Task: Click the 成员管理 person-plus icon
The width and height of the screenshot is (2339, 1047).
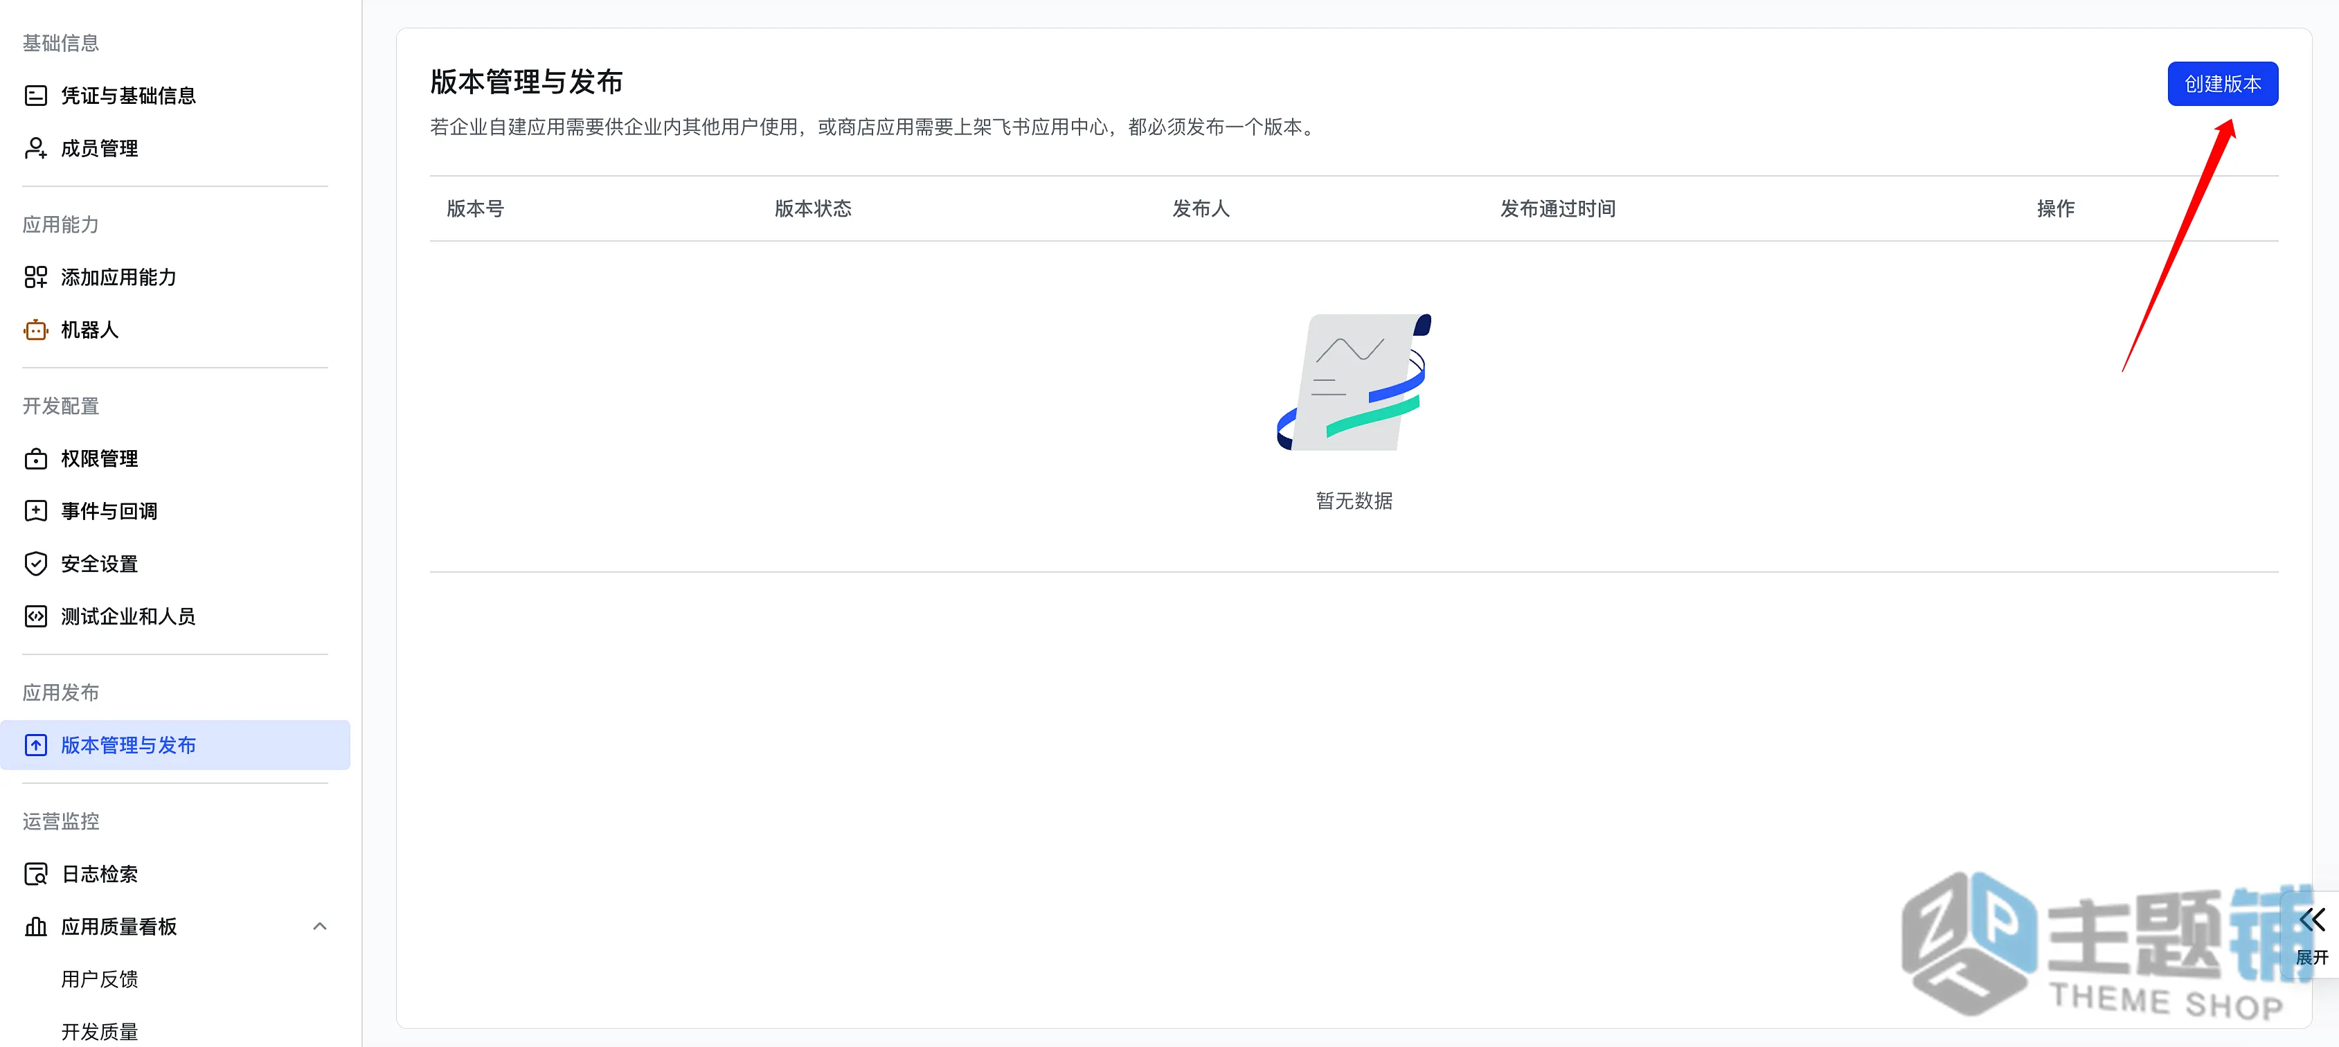Action: (35, 148)
